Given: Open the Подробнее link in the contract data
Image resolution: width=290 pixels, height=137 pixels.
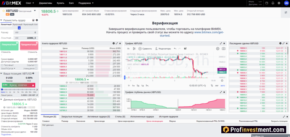Looking at the screenshot, I should (x=6, y=134).
